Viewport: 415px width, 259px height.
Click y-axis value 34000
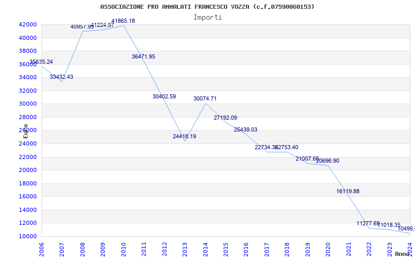(x=27, y=77)
